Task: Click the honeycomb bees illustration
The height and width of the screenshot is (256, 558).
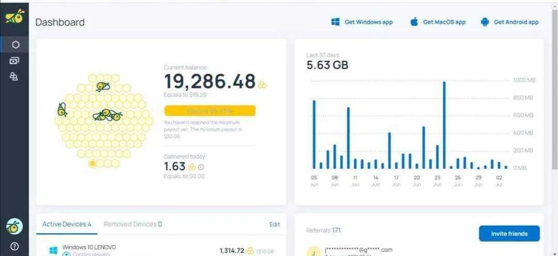Action: coord(103,121)
